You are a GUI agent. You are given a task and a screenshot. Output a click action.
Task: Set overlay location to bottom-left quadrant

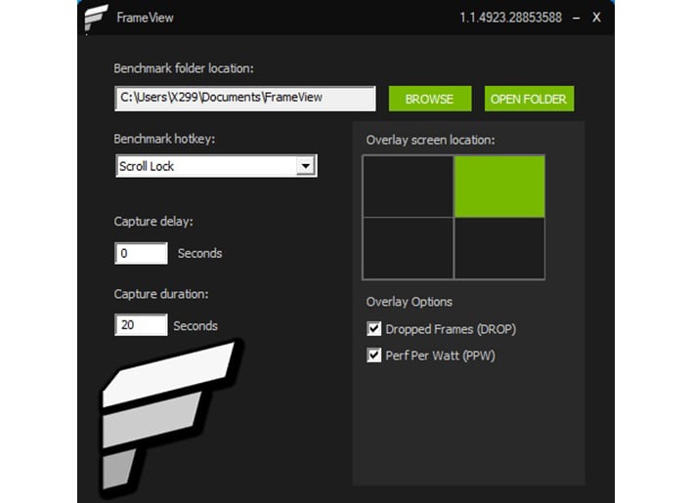pyautogui.click(x=408, y=248)
